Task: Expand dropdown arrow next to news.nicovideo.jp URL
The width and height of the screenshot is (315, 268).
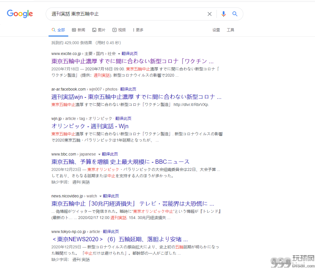Action: coord(100,196)
